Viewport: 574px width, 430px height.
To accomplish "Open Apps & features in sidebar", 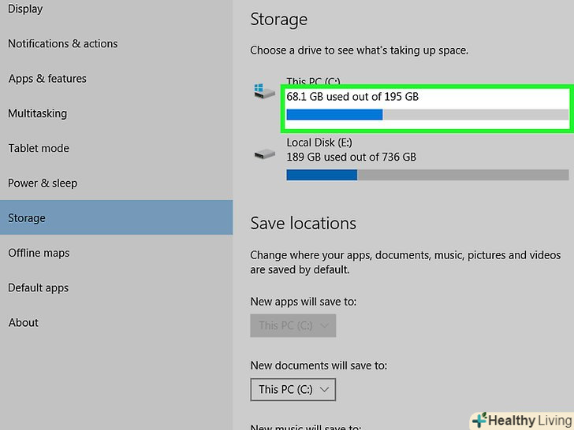I will (x=47, y=79).
